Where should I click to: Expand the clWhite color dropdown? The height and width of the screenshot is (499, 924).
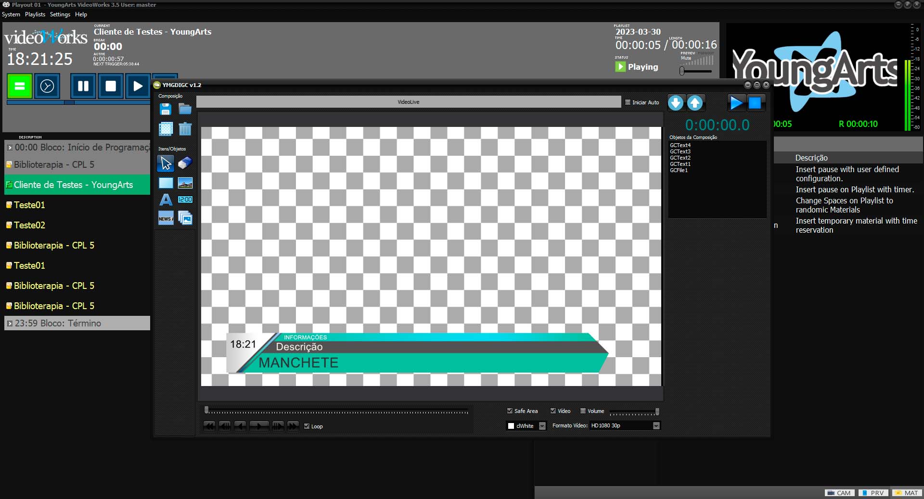click(542, 426)
